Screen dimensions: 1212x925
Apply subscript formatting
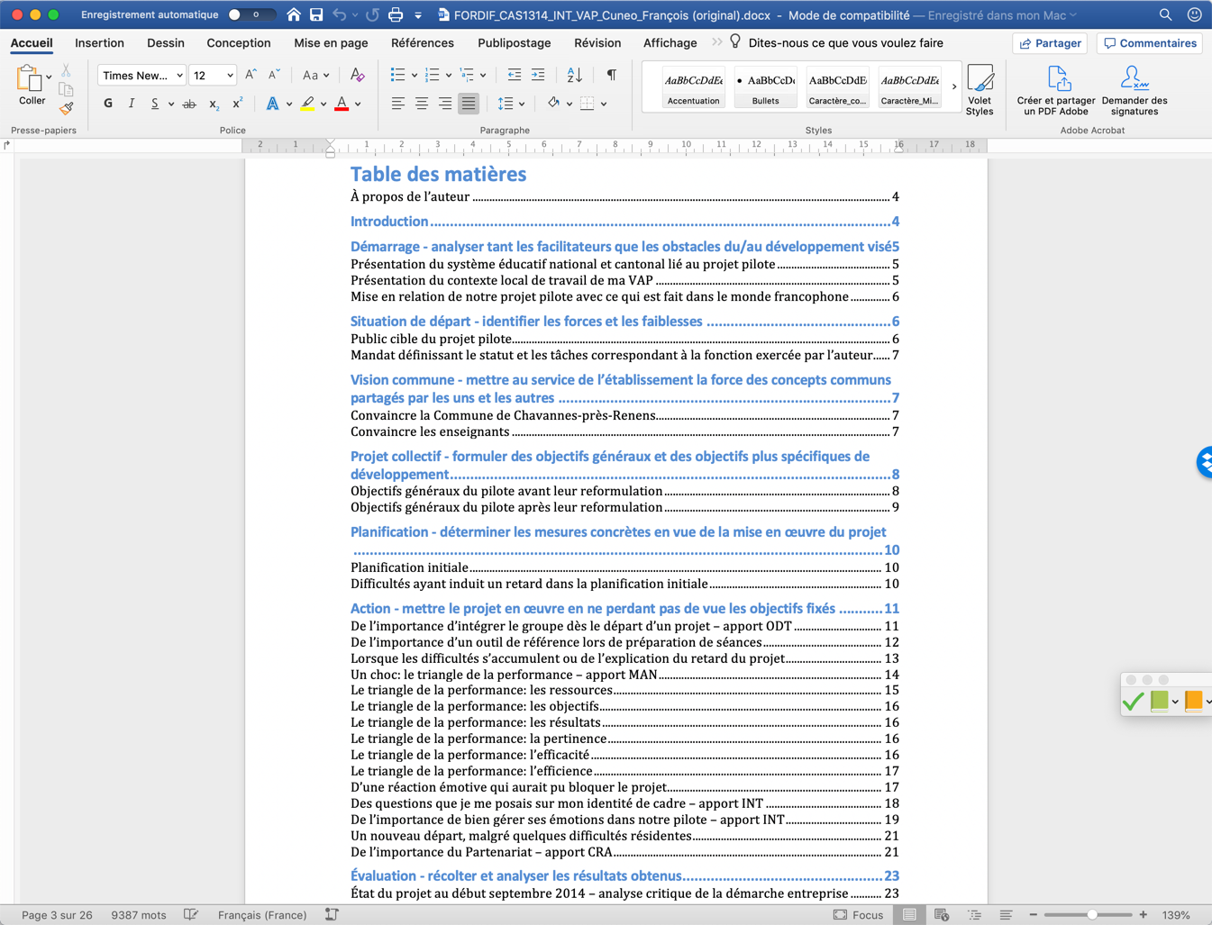[x=214, y=104]
